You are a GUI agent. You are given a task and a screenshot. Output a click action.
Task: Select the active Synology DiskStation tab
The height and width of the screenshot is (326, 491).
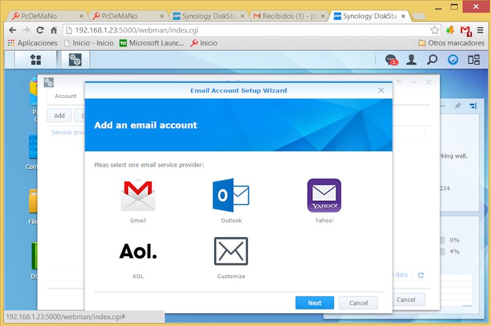coord(369,16)
